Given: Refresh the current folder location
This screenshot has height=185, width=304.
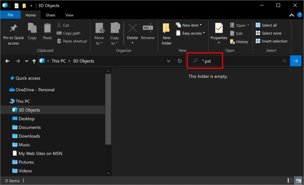Looking at the screenshot, I should tap(180, 61).
